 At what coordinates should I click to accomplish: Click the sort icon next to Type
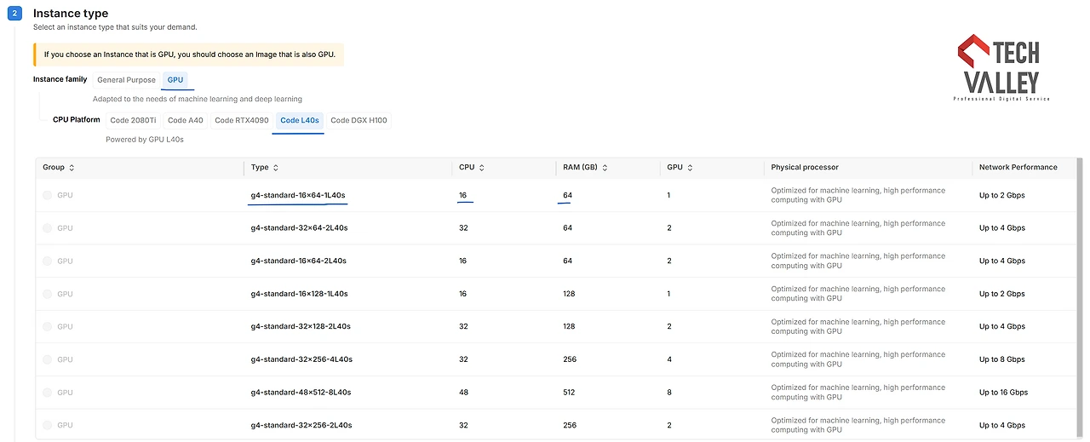276,168
